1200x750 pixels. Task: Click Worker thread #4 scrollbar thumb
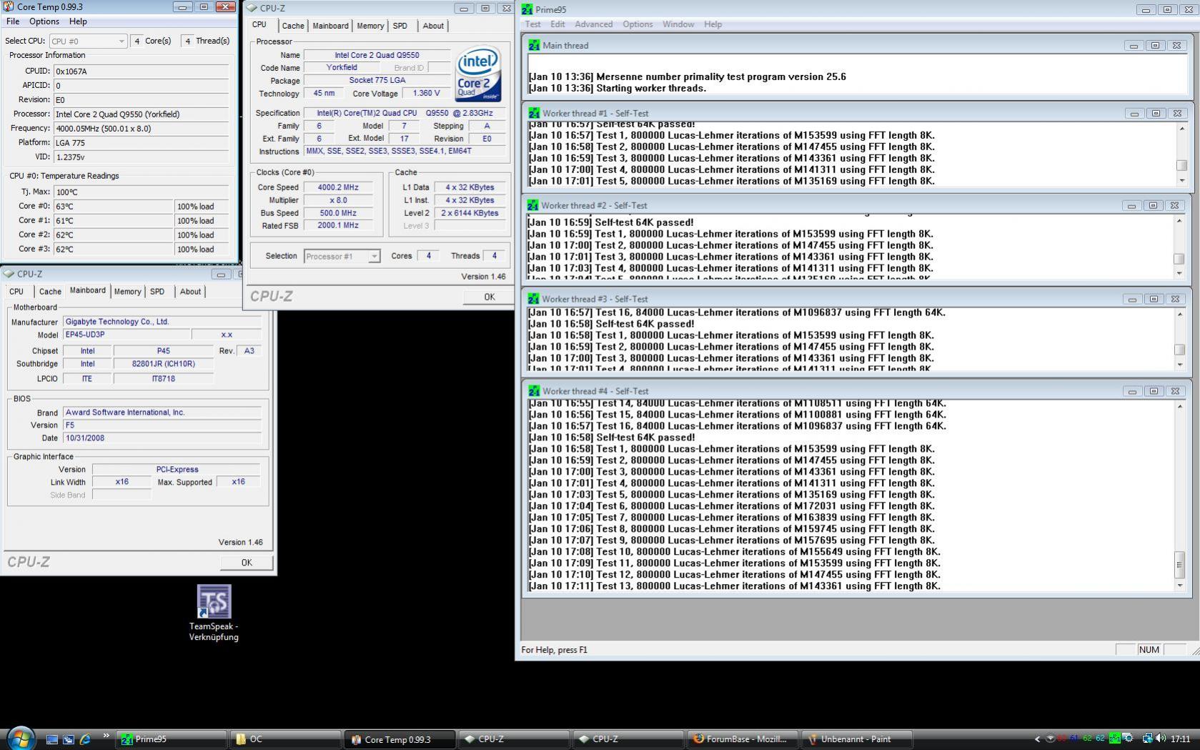click(1180, 565)
